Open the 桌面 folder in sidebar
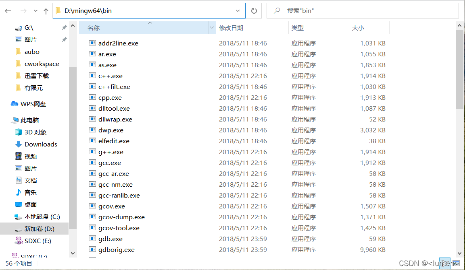This screenshot has width=465, height=270. click(x=30, y=205)
